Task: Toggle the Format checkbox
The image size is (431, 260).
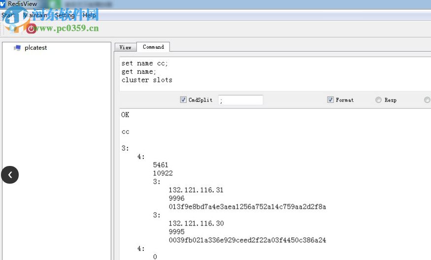Action: [x=331, y=100]
